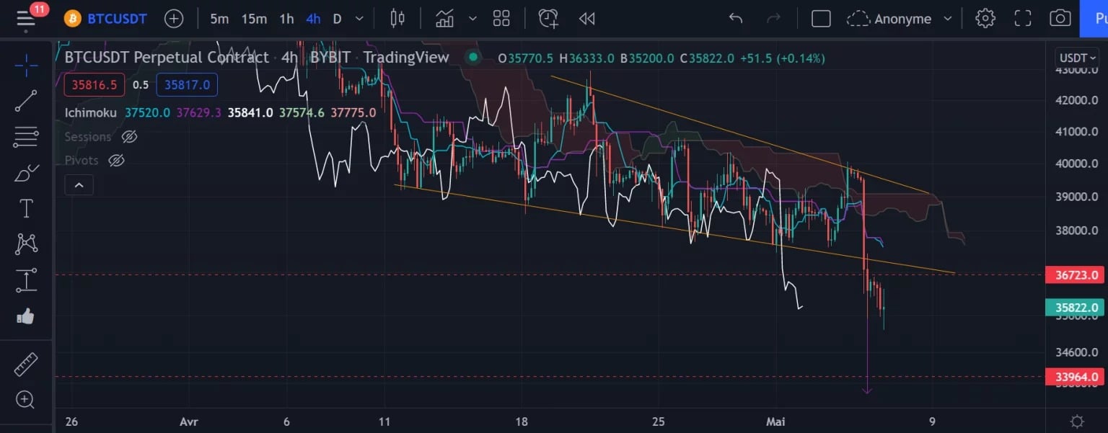Viewport: 1108px width, 433px height.
Task: Open chart settings gear
Action: pos(985,19)
